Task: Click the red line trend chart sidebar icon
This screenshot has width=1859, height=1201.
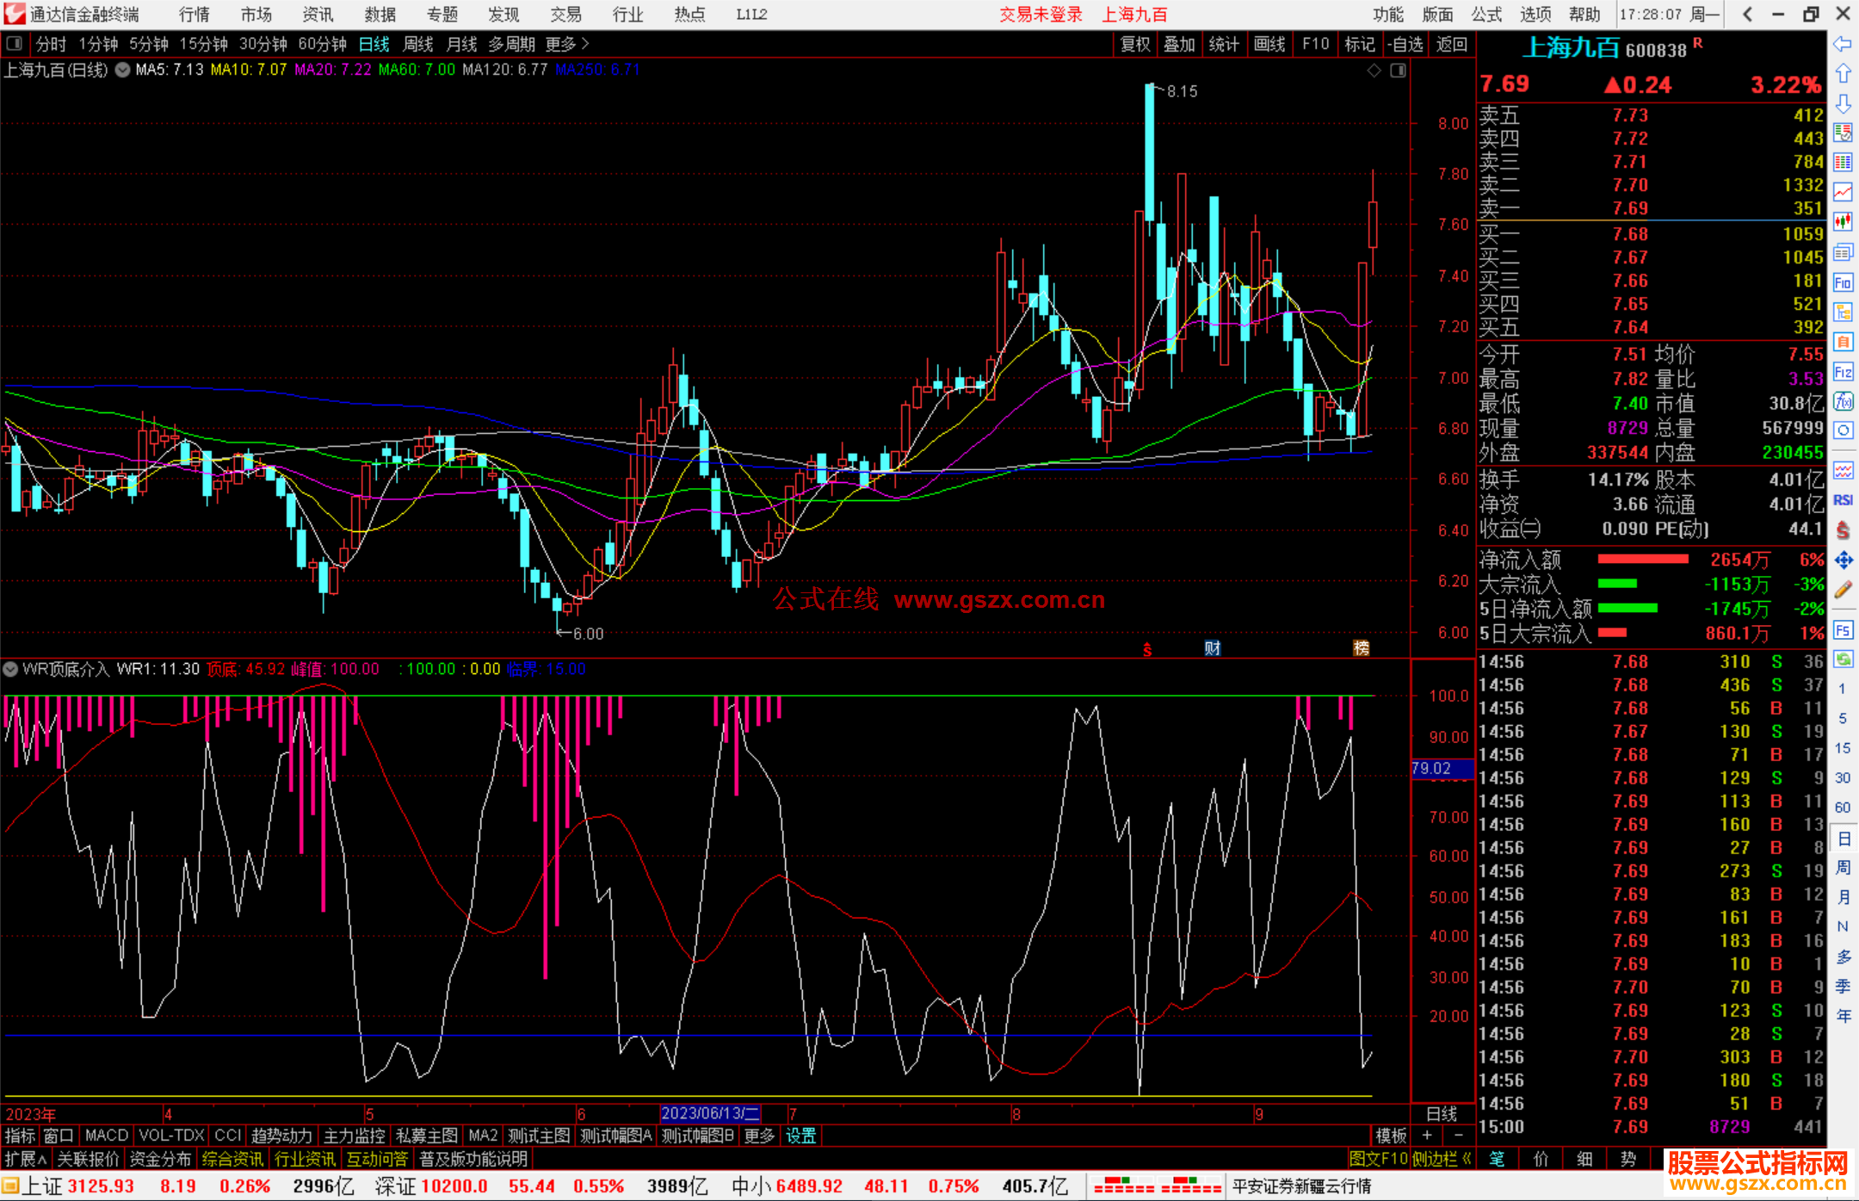Action: tap(1843, 192)
